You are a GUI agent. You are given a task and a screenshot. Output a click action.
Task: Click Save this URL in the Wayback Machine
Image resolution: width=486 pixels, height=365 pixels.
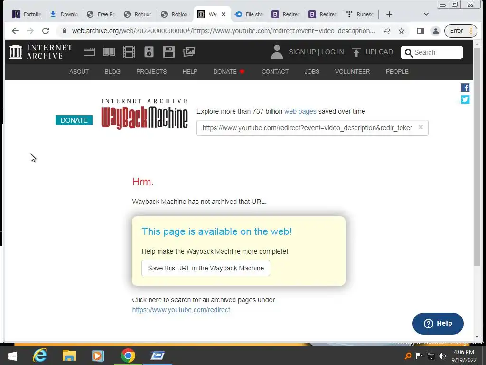pyautogui.click(x=206, y=268)
